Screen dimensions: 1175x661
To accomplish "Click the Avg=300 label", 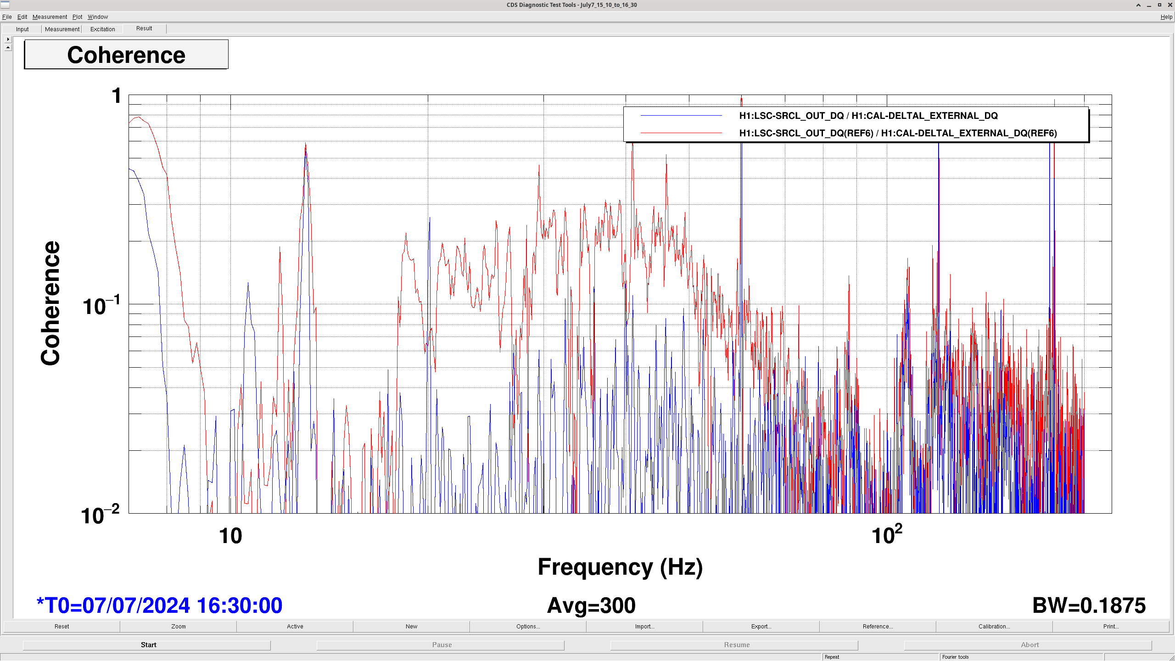I will [x=591, y=605].
